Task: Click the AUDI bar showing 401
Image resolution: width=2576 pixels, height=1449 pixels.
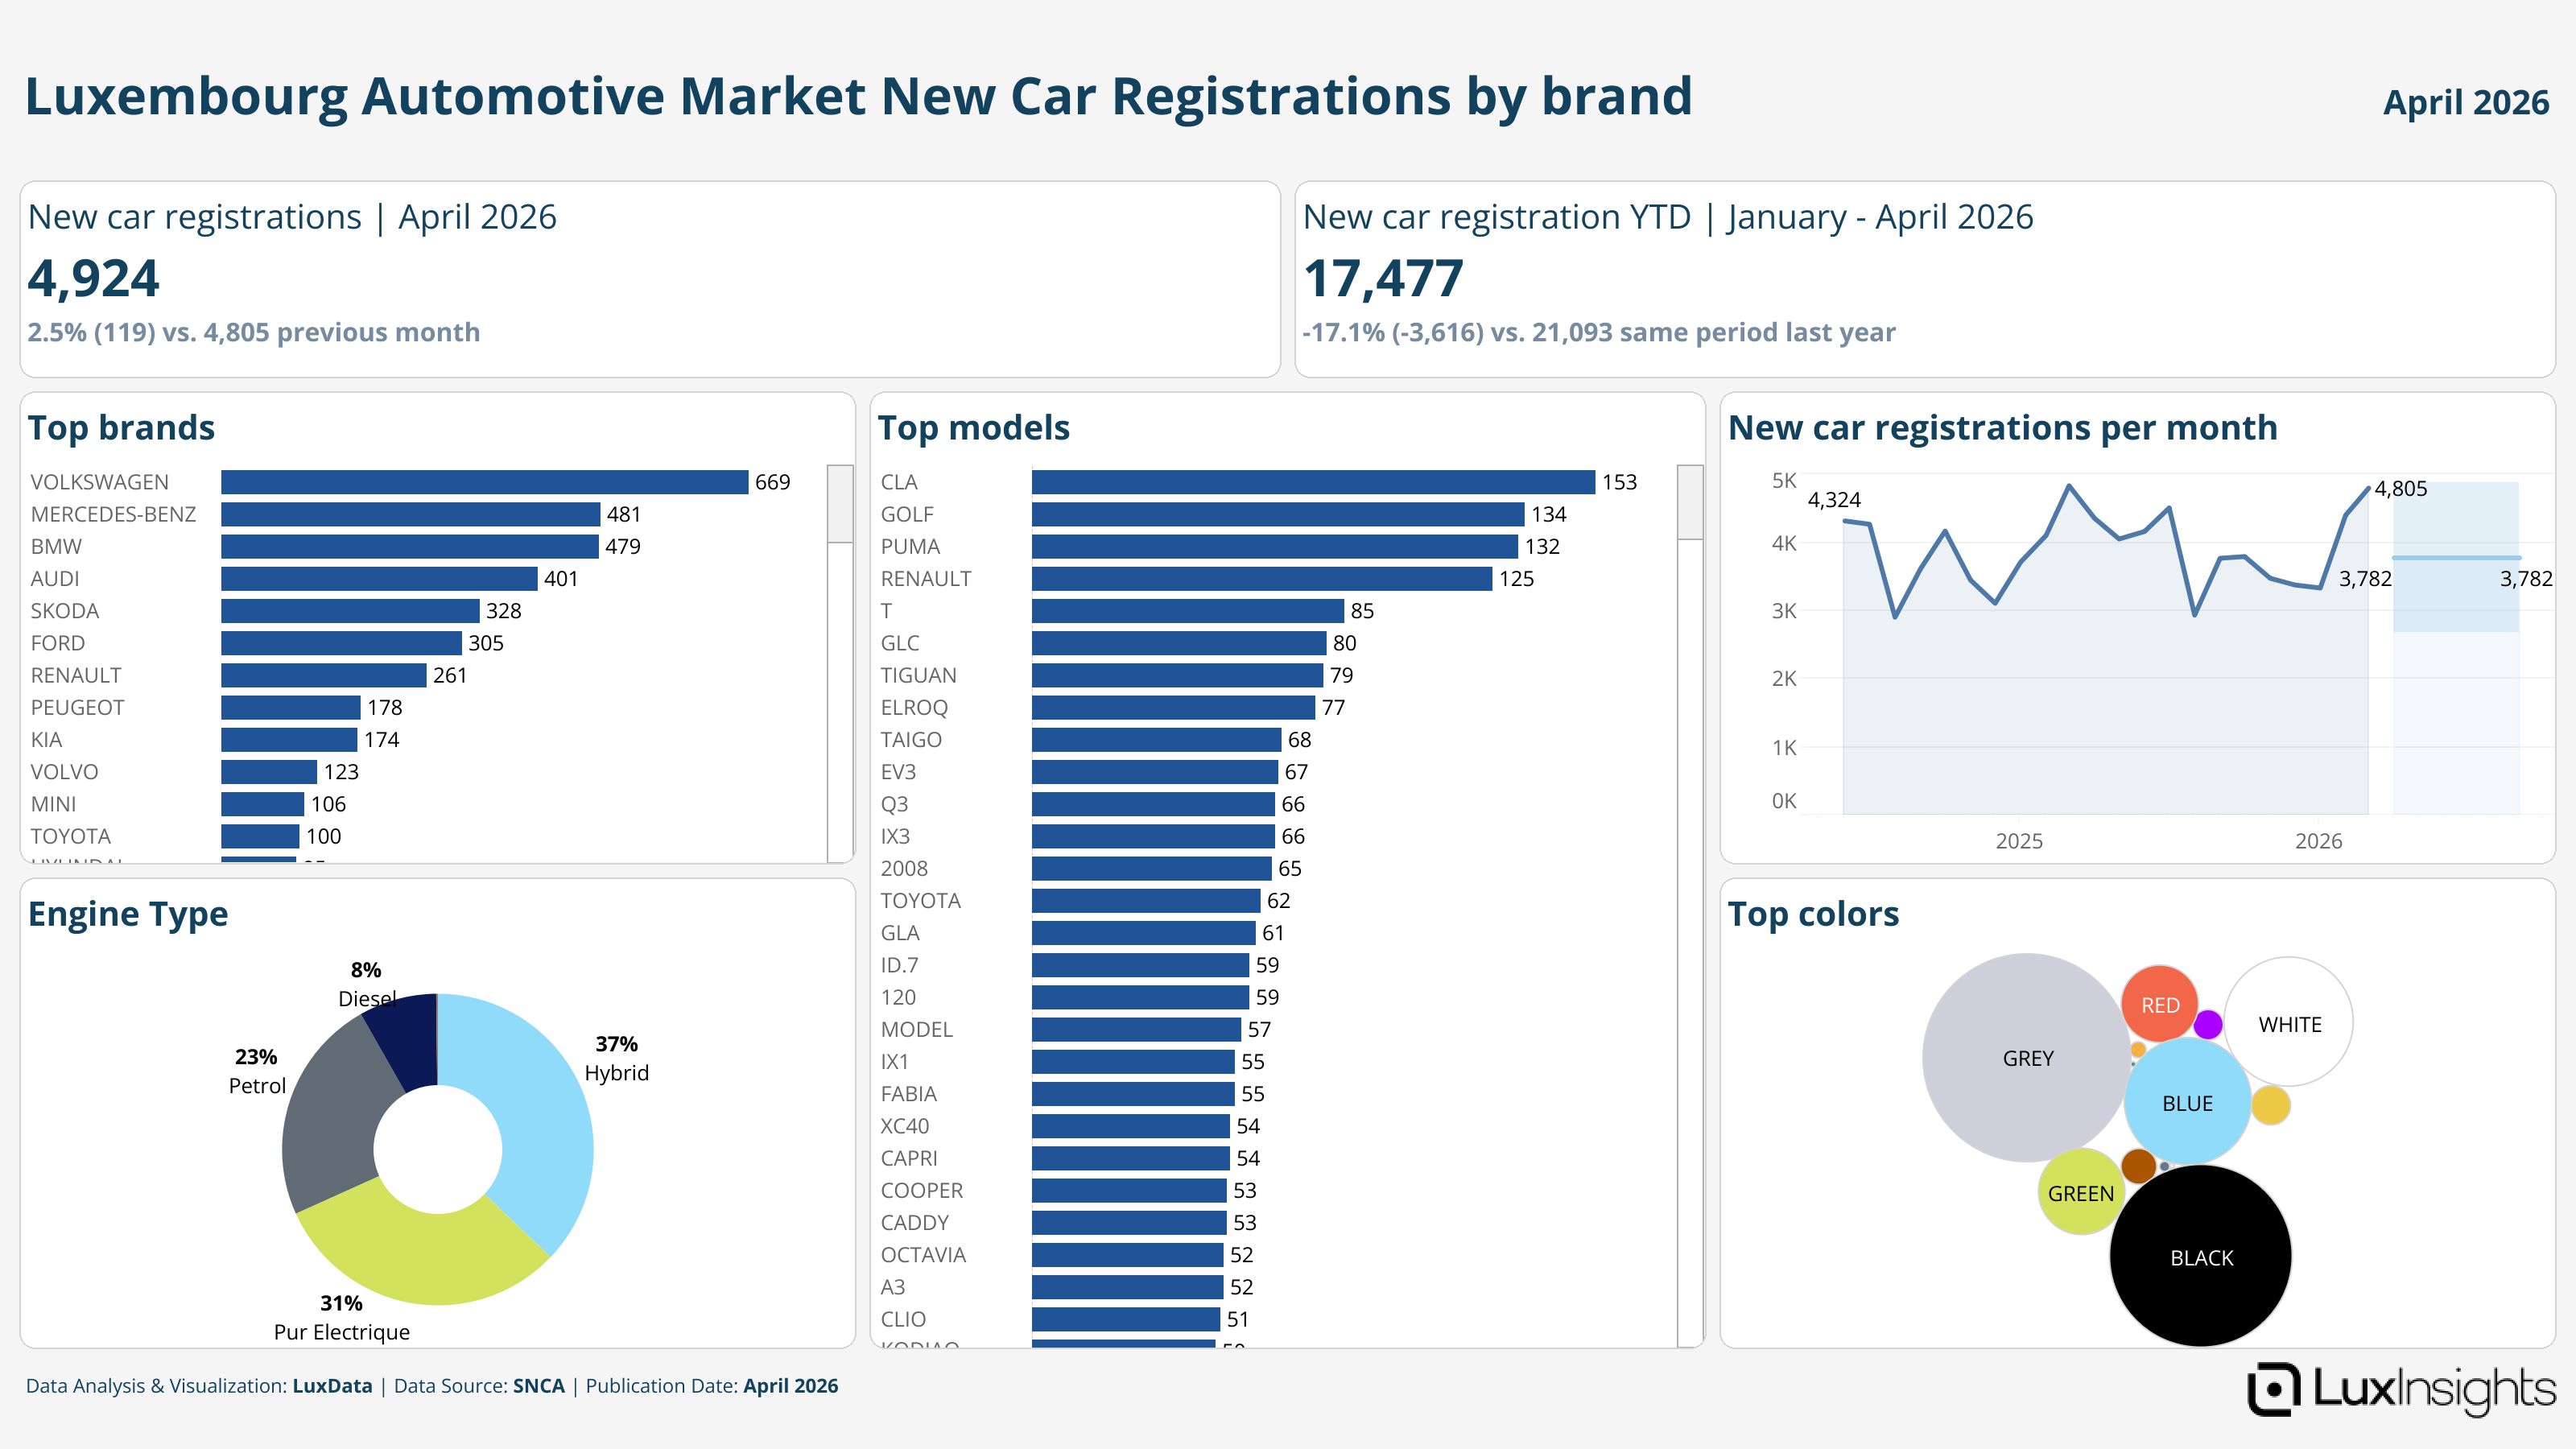Action: 379,578
